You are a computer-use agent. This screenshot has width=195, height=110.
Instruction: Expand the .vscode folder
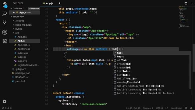pos(25,21)
